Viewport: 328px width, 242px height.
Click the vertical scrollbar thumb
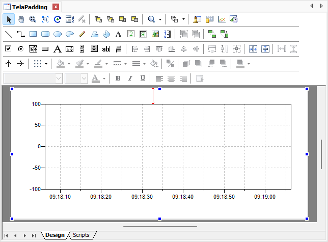point(321,154)
